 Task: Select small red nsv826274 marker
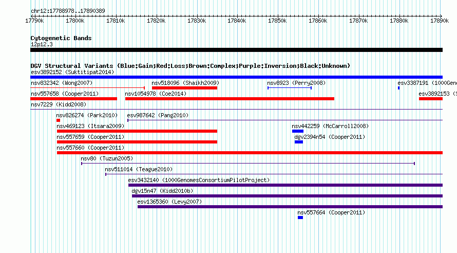tap(59, 120)
